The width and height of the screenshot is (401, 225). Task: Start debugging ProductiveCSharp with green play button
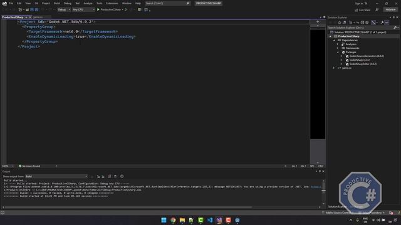[x=109, y=10]
